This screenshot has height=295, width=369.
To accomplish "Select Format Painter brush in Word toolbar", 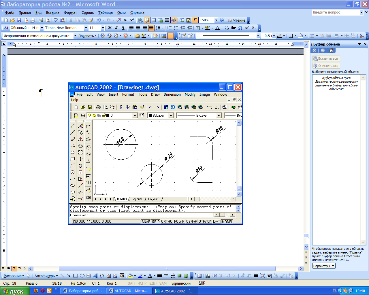I will 91,20.
